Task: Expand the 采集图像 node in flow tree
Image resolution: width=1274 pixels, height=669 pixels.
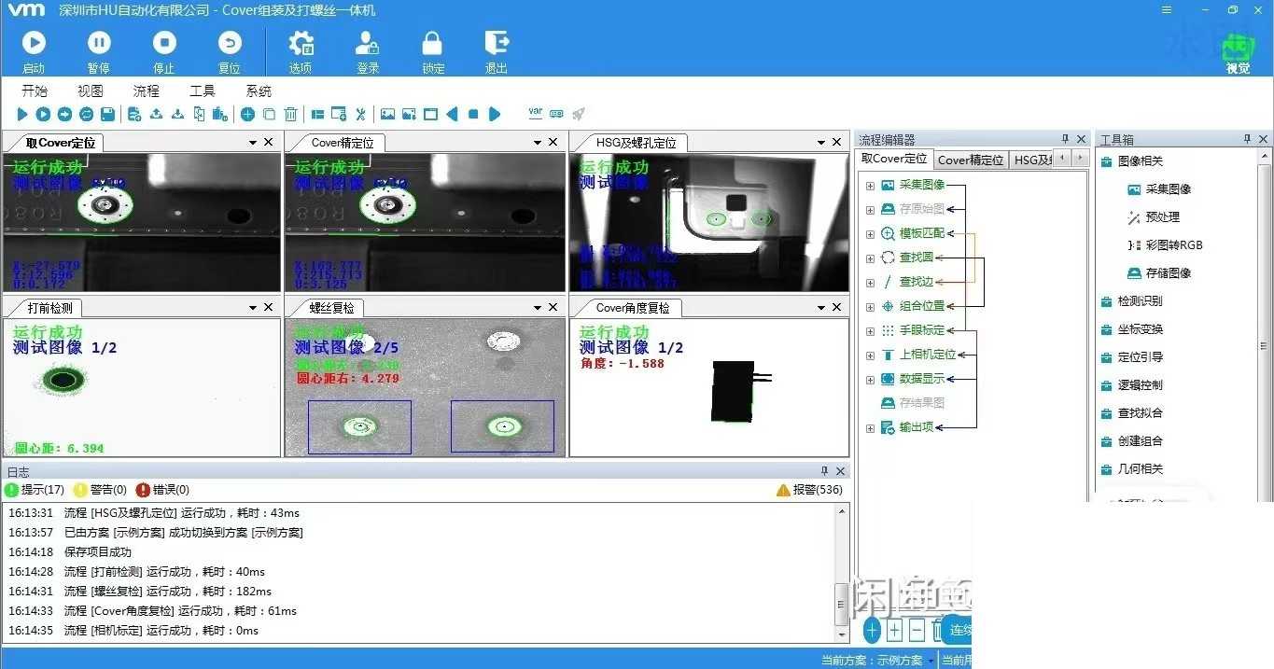Action: pos(871,185)
